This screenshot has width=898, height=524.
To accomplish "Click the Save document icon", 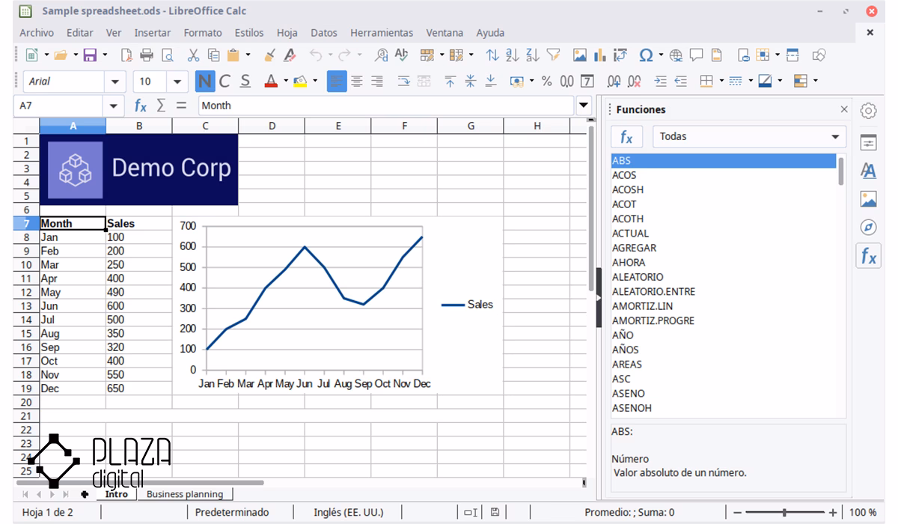I will tap(90, 55).
